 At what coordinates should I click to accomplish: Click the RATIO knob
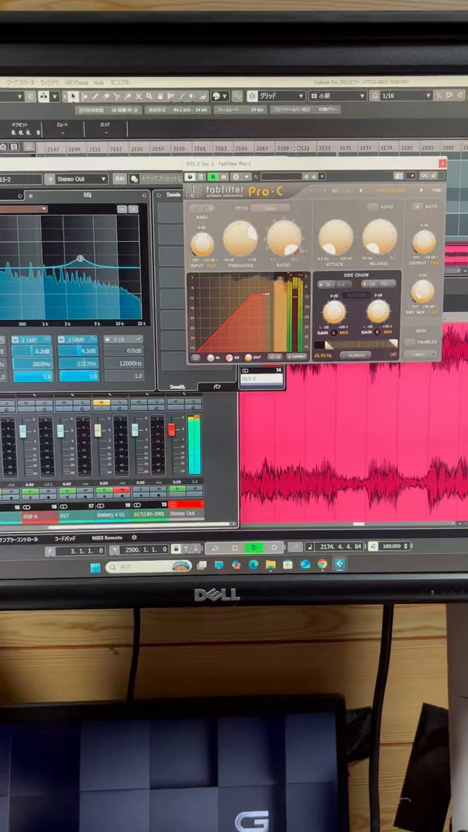pyautogui.click(x=284, y=239)
